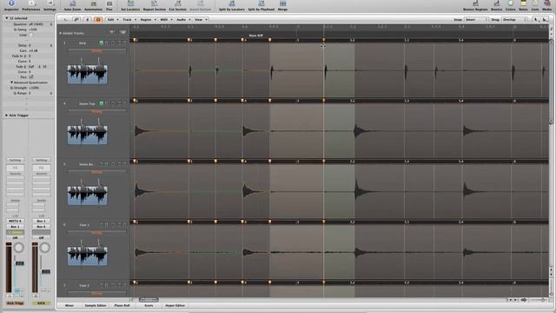Image resolution: width=556 pixels, height=313 pixels.
Task: Toggle the orange highlighted Flex view button
Action: tap(98, 19)
